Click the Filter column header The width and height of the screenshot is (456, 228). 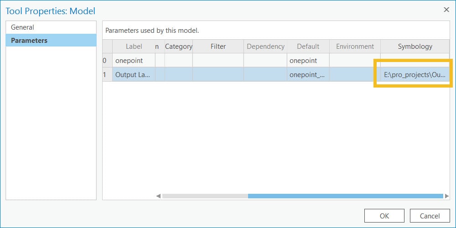coord(218,47)
